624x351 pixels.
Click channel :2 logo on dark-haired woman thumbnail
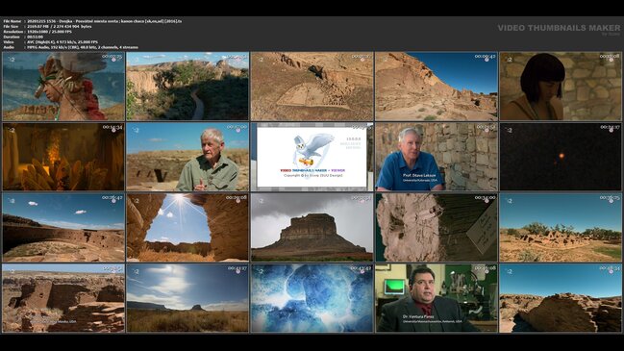[x=509, y=60]
